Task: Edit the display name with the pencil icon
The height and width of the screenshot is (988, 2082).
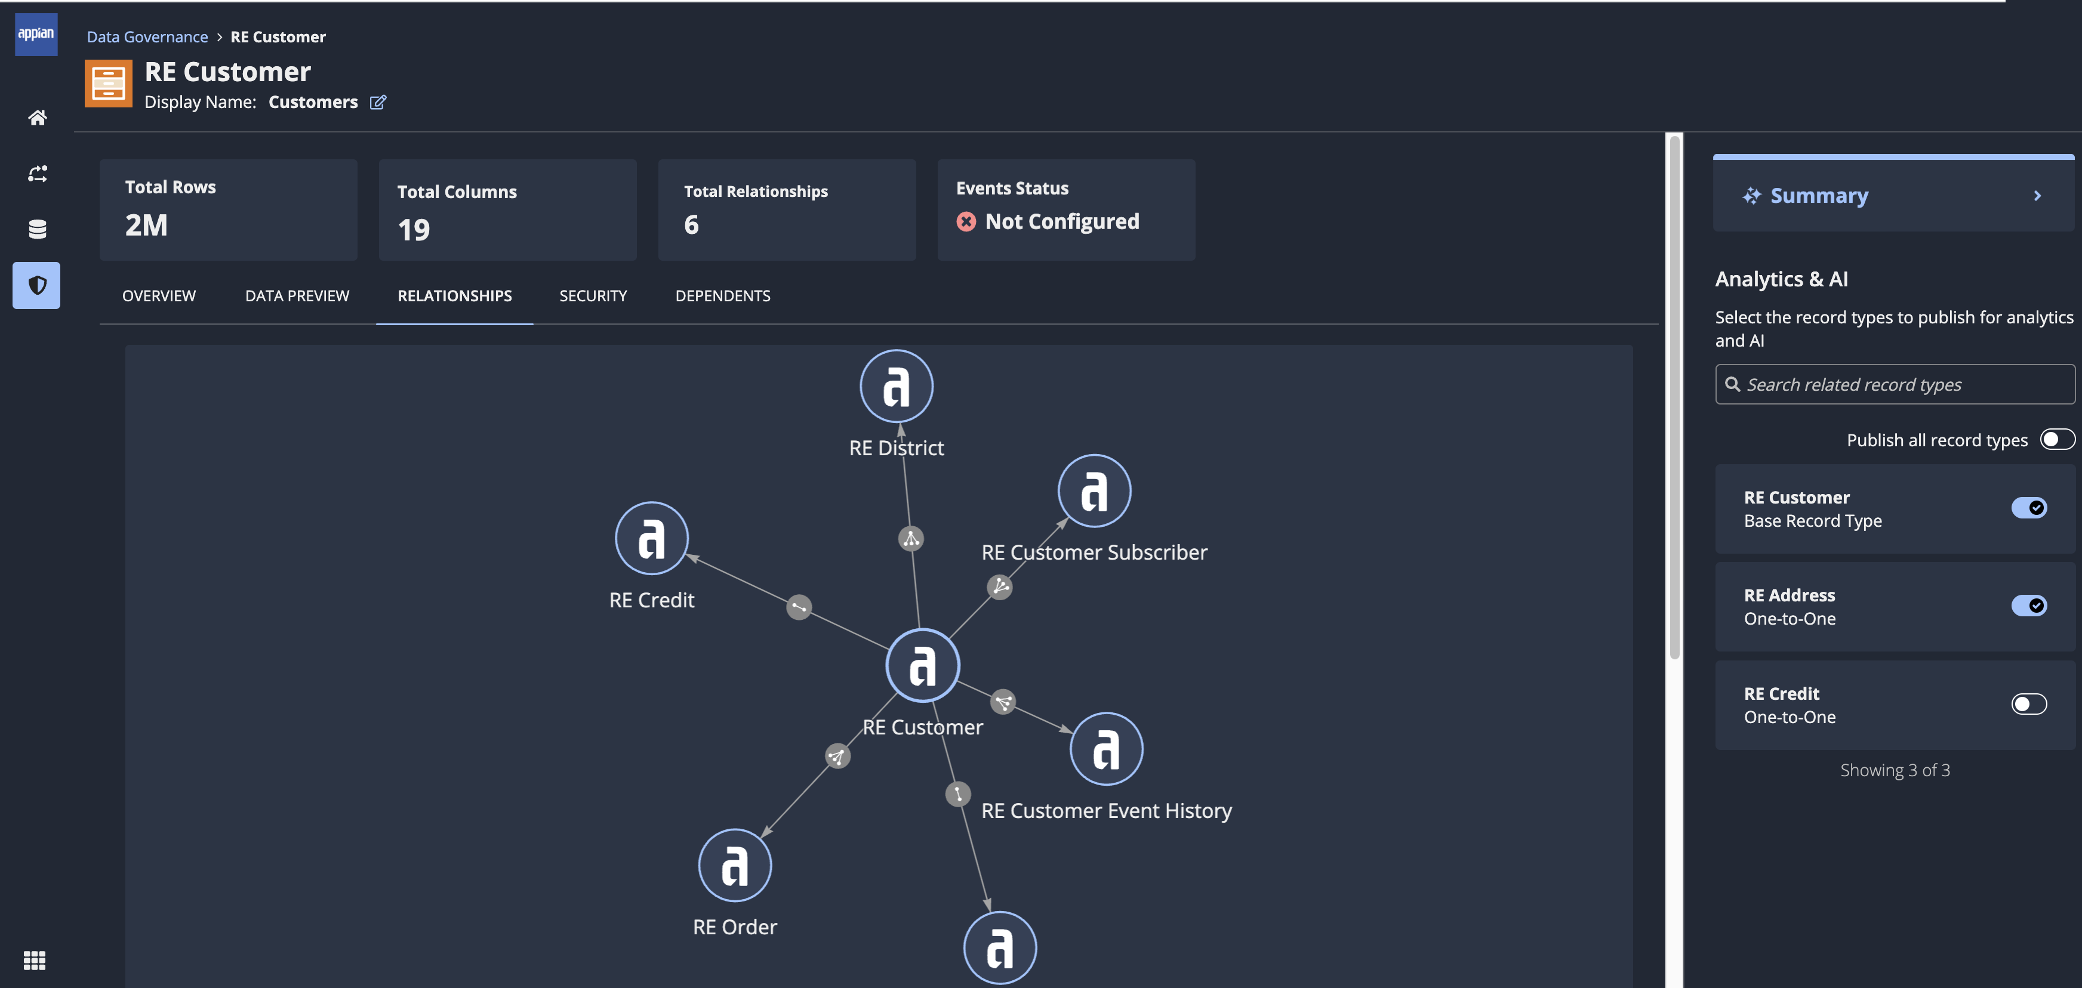Action: click(x=378, y=103)
